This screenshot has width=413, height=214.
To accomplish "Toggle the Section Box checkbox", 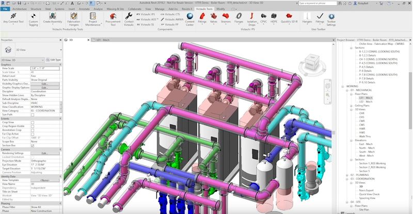I will pos(33,146).
